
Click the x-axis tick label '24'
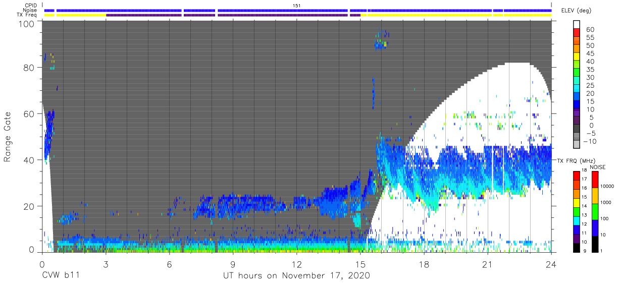pos(551,265)
